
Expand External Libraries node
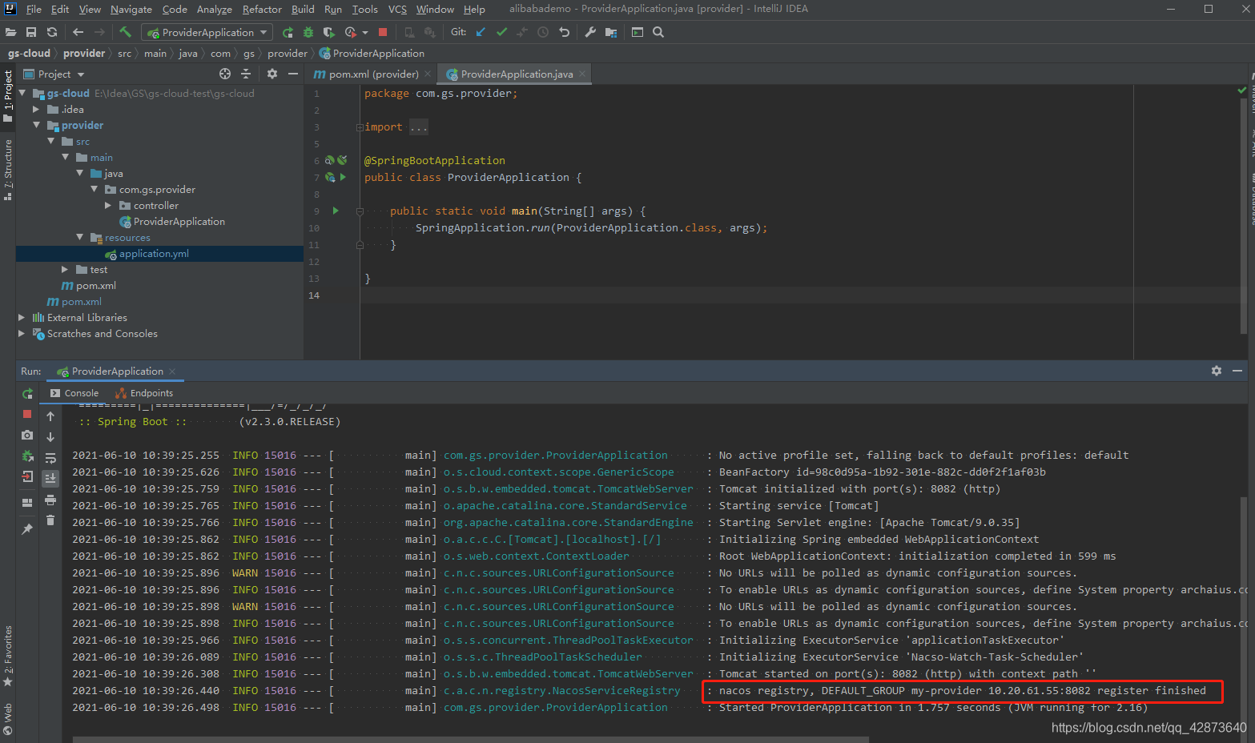[22, 318]
